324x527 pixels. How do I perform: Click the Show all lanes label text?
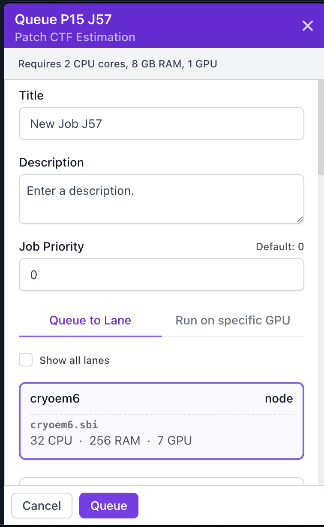pyautogui.click(x=75, y=360)
